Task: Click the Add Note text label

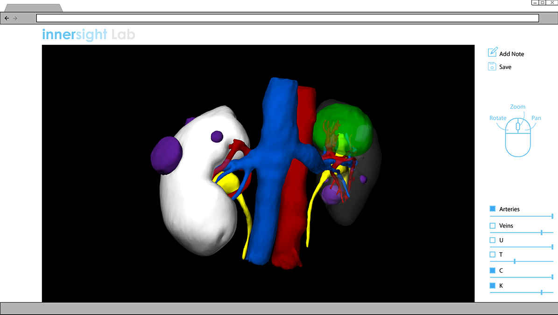Action: (511, 54)
